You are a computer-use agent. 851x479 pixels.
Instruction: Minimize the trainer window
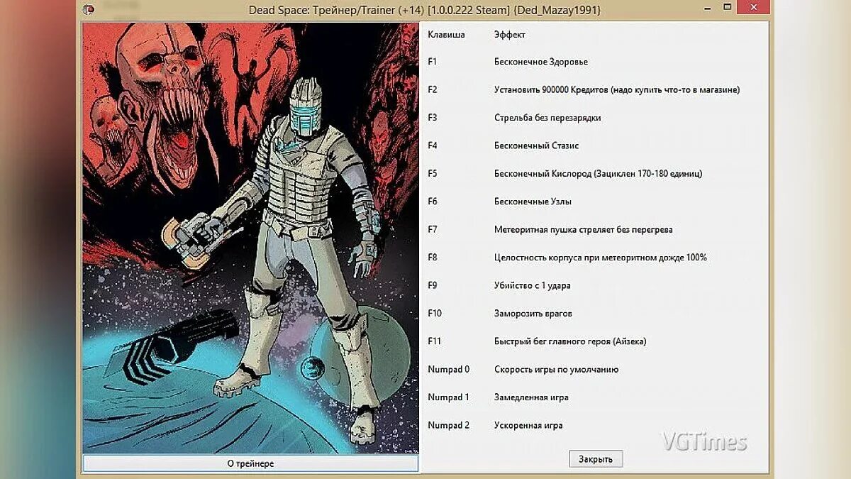point(707,9)
